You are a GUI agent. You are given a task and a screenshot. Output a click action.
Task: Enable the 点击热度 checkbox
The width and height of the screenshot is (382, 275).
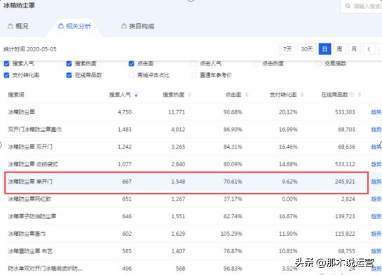coord(256,64)
